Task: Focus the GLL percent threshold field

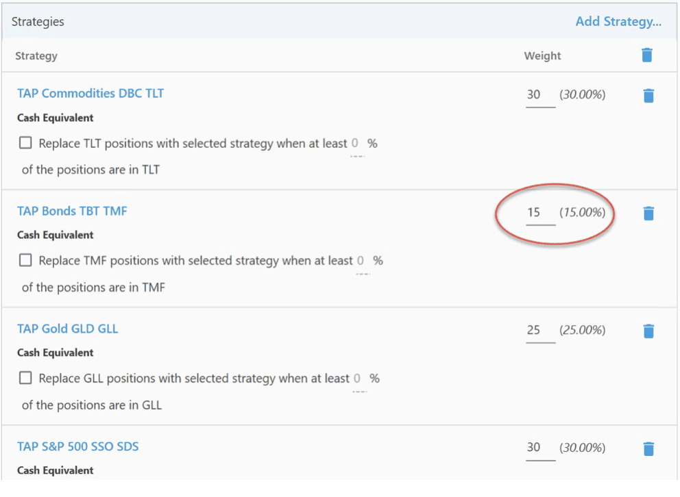Action: (x=357, y=379)
